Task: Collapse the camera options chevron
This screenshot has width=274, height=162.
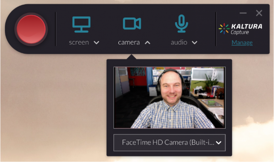Action: point(147,42)
